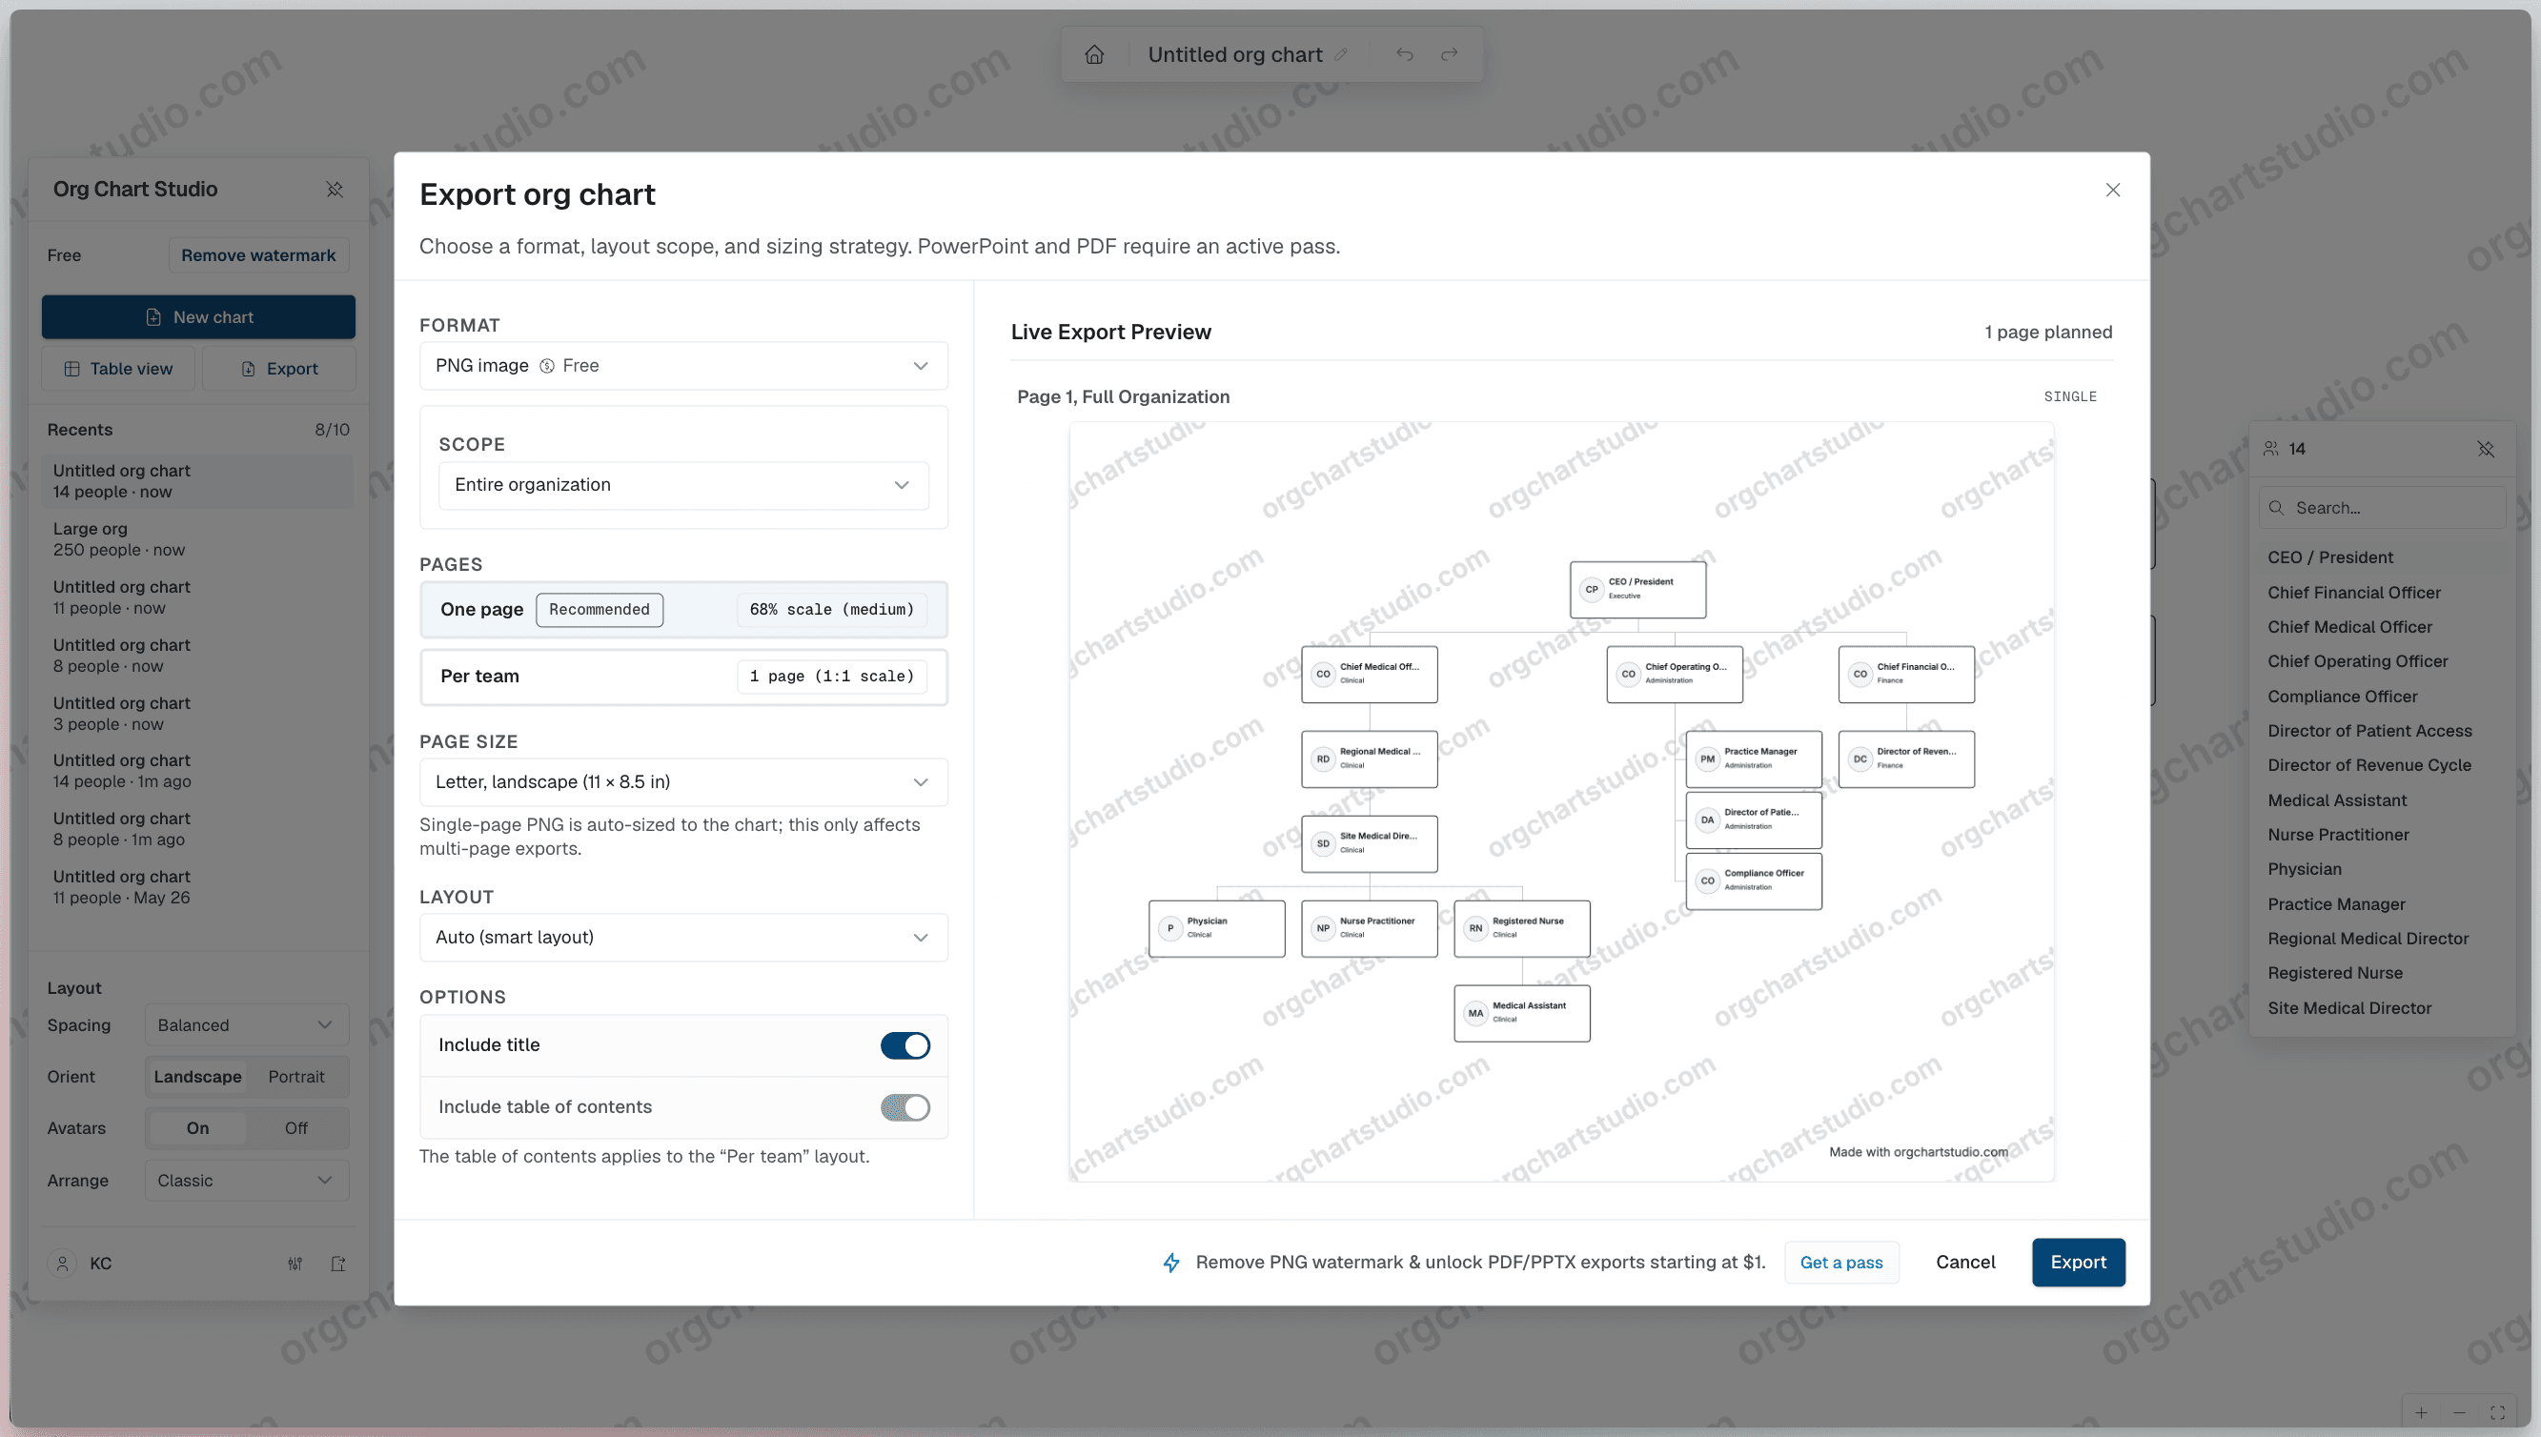Click the CEO / President node in preview
Viewport: 2541px width, 1437px height.
[1637, 590]
